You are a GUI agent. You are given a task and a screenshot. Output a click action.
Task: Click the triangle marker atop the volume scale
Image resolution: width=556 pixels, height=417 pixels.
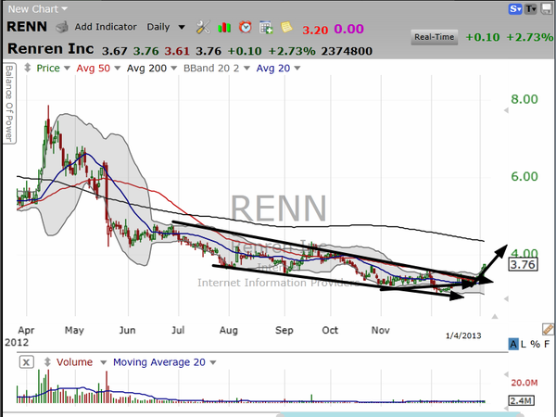coord(506,374)
